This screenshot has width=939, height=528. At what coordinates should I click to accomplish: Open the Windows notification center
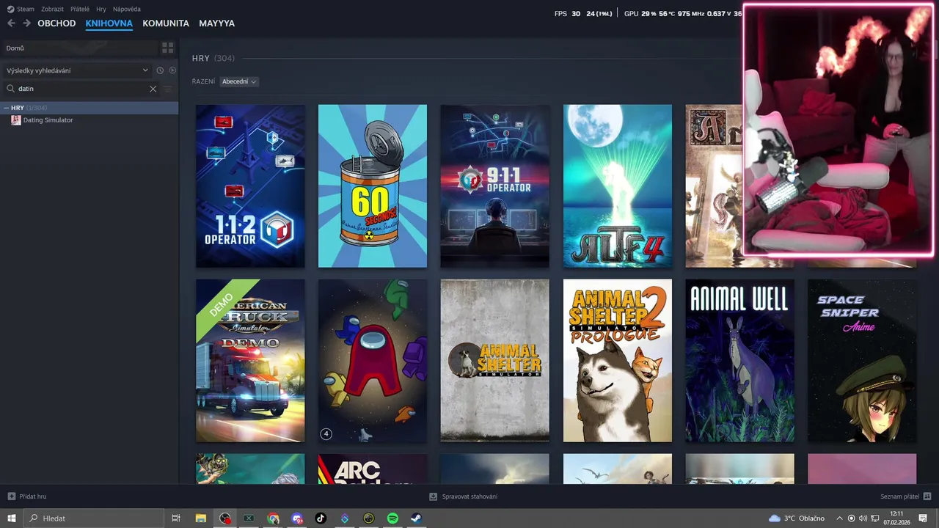coord(923,518)
